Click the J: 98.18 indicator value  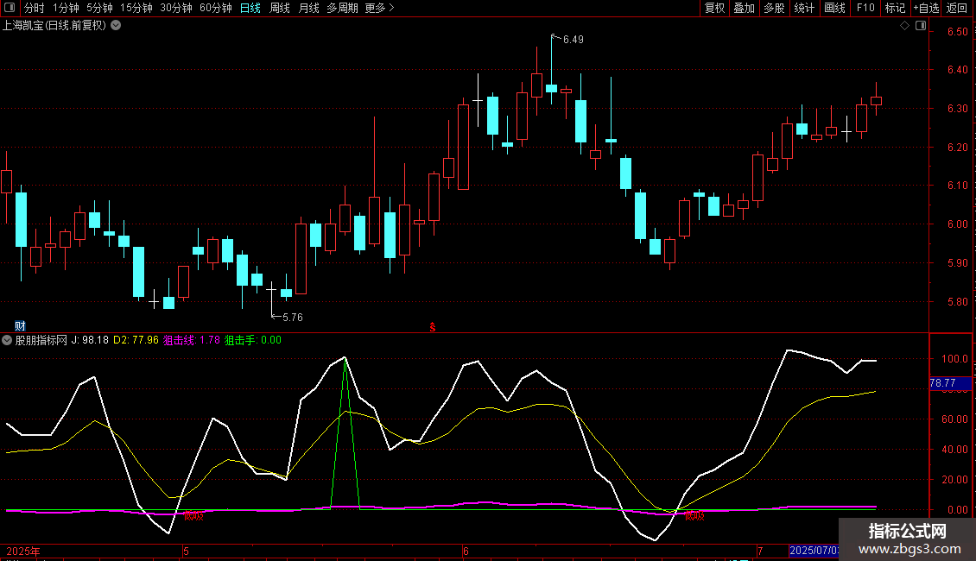click(x=90, y=340)
